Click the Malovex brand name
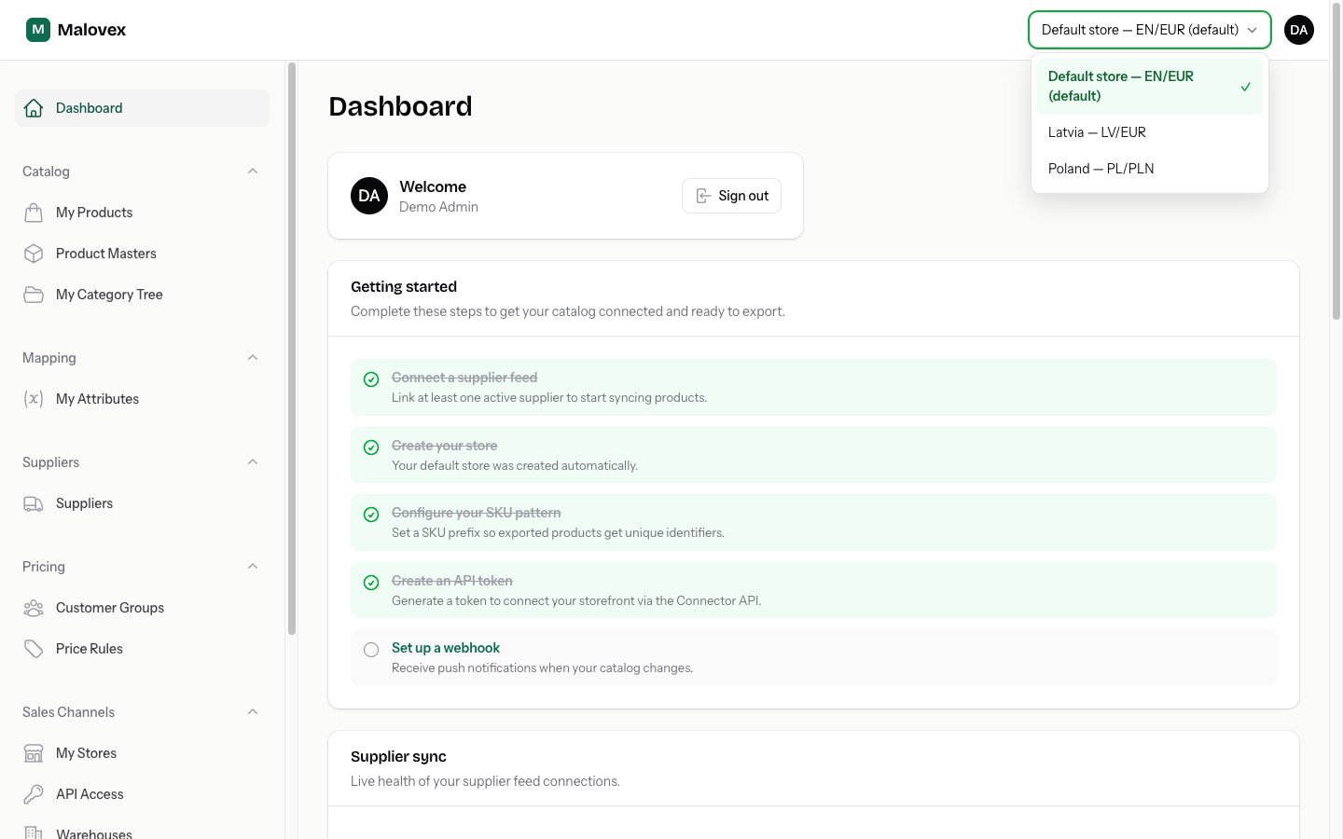Viewport: 1343px width, 839px height. pos(91,30)
